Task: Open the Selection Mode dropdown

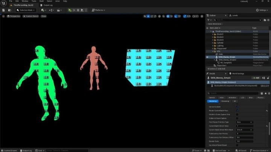Action: pos(26,10)
